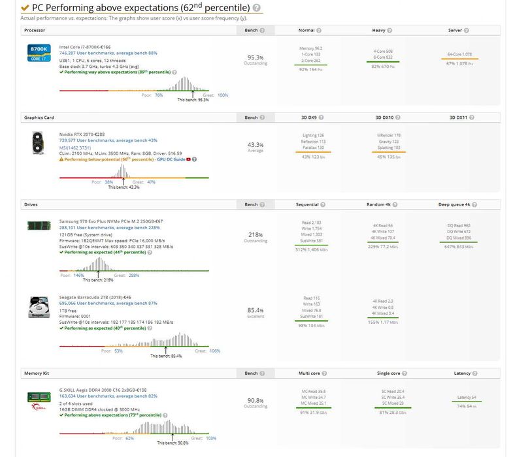Image resolution: width=511 pixels, height=457 pixels.
Task: Click the 43.3% Average graphics bench score
Action: 255,147
